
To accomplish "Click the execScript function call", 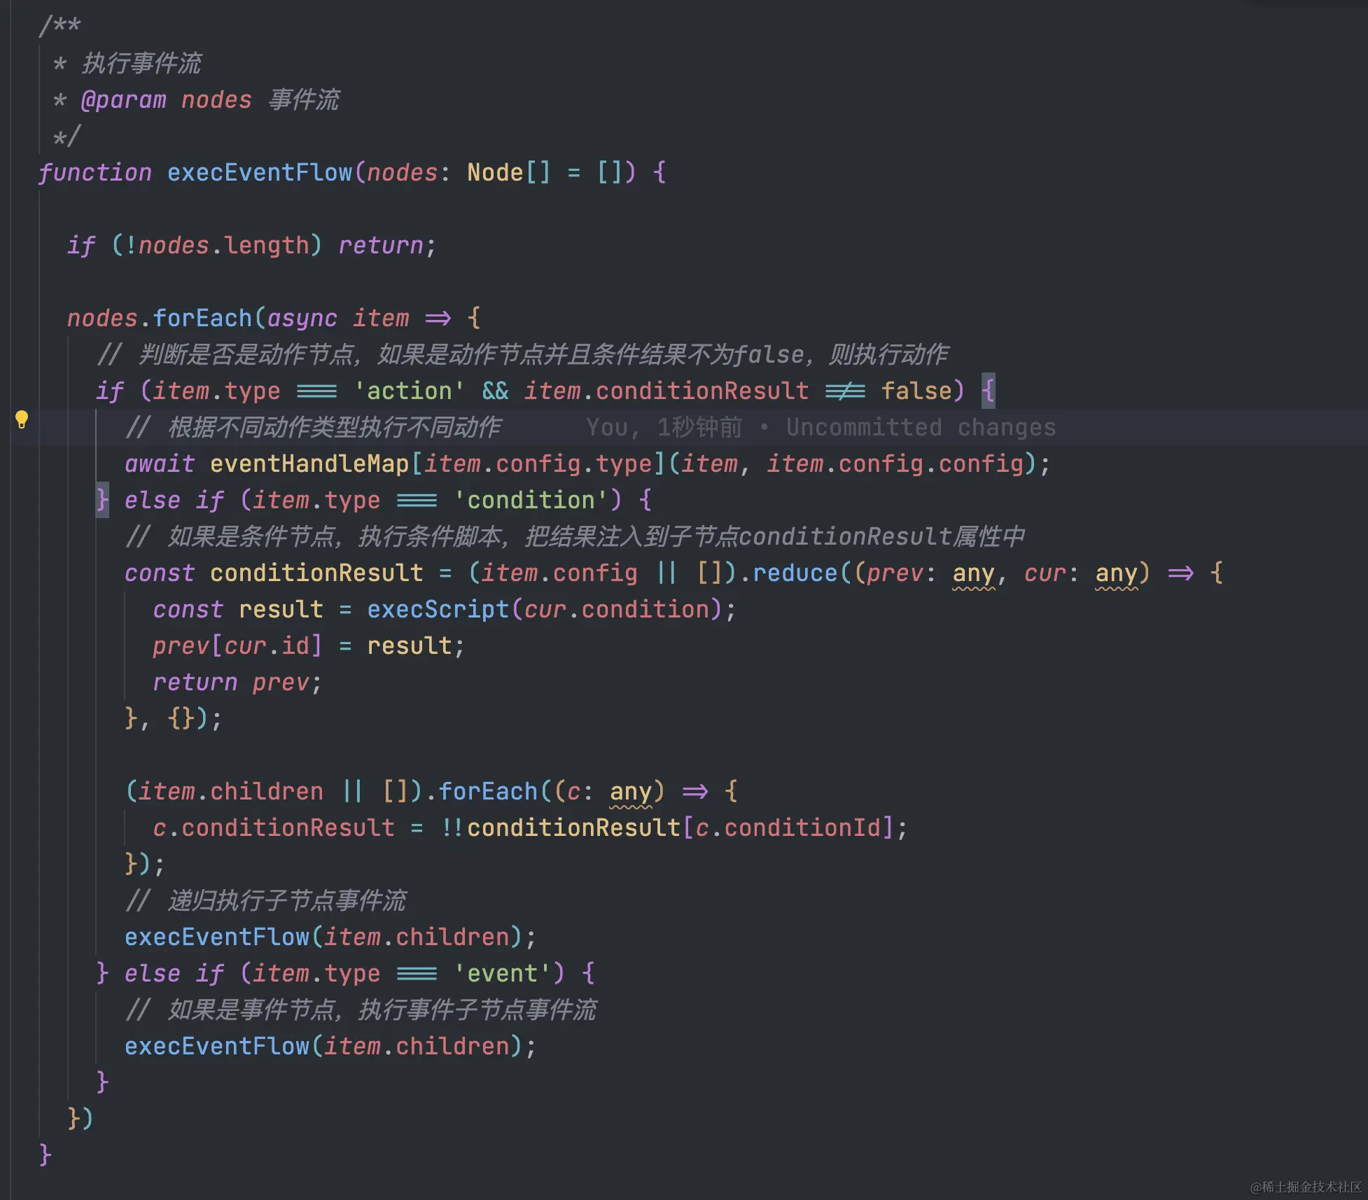I will [x=438, y=609].
